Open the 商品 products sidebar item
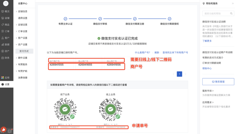 pos(5,25)
